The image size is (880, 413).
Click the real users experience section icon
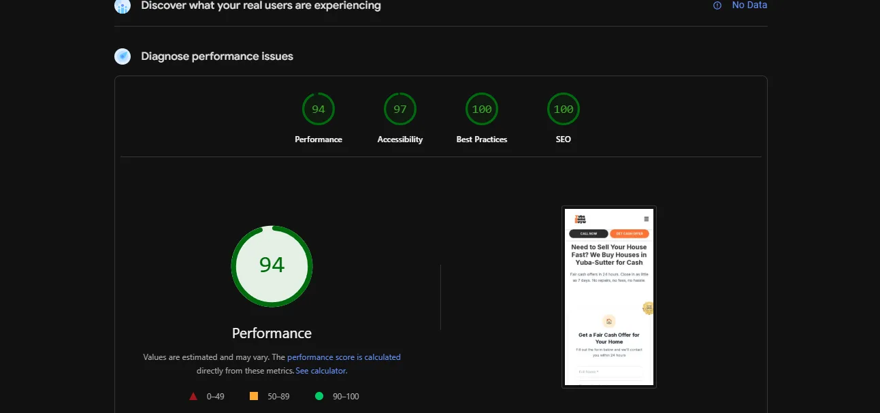click(122, 6)
